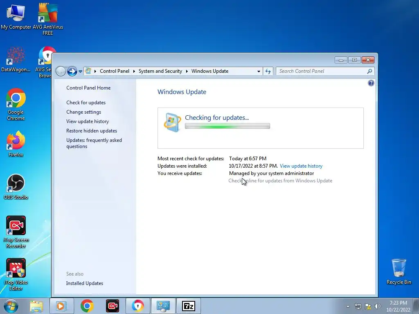Open the Recycle Bin
The height and width of the screenshot is (314, 419).
(x=399, y=271)
